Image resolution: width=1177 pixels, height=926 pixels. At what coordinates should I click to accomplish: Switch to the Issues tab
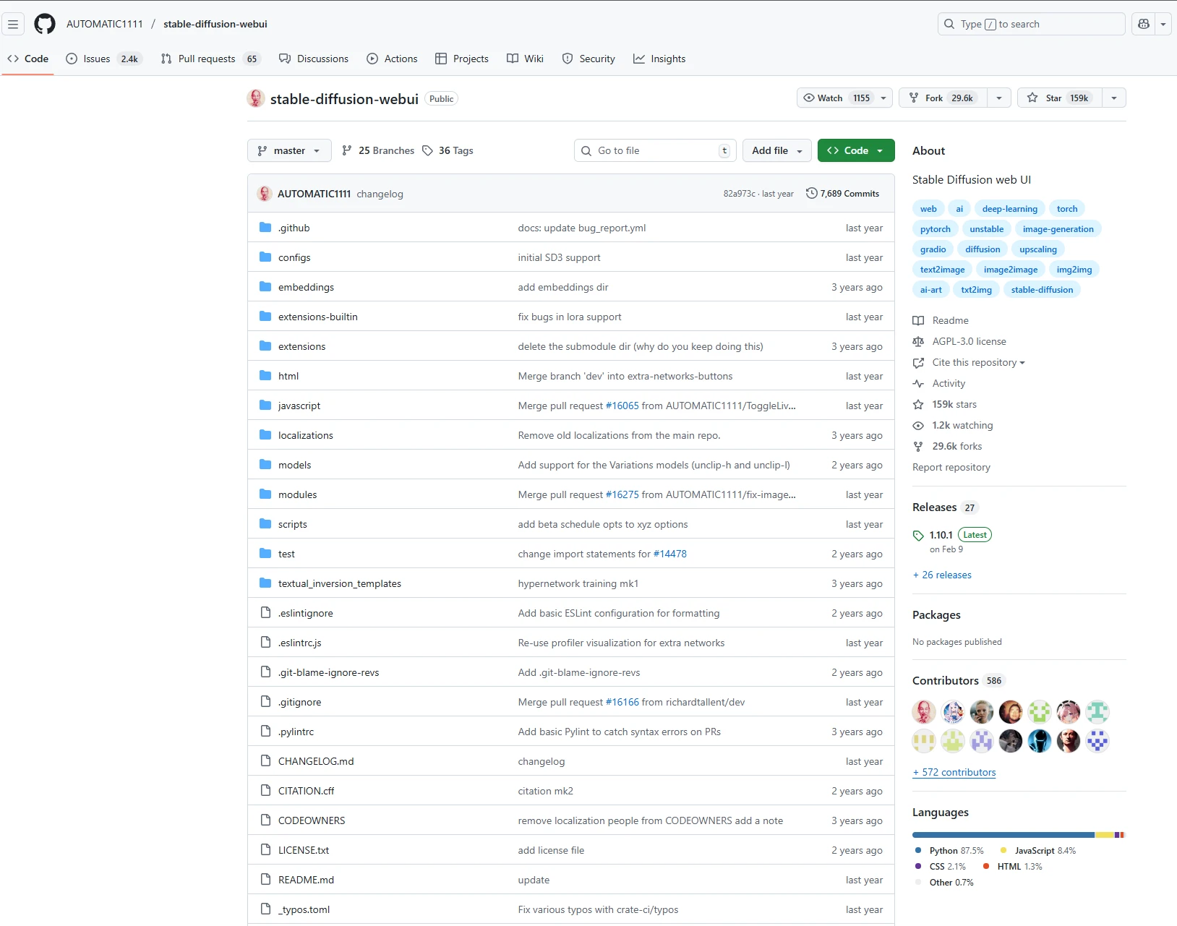click(96, 59)
